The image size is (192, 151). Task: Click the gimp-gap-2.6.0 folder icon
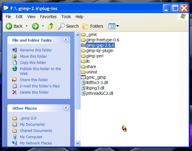pyautogui.click(x=83, y=45)
